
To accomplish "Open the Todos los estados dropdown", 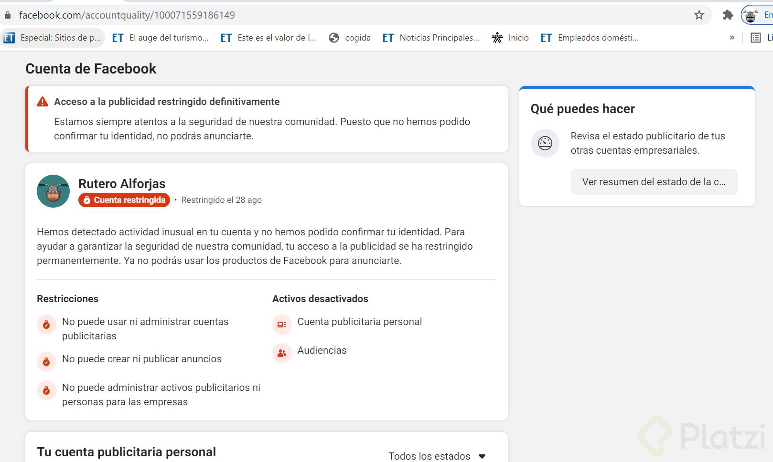I will (436, 456).
